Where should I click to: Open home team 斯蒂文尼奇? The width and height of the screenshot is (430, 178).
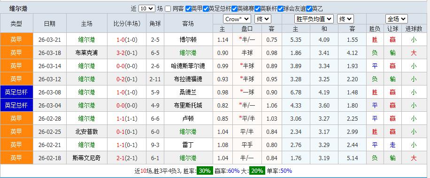(x=86, y=158)
